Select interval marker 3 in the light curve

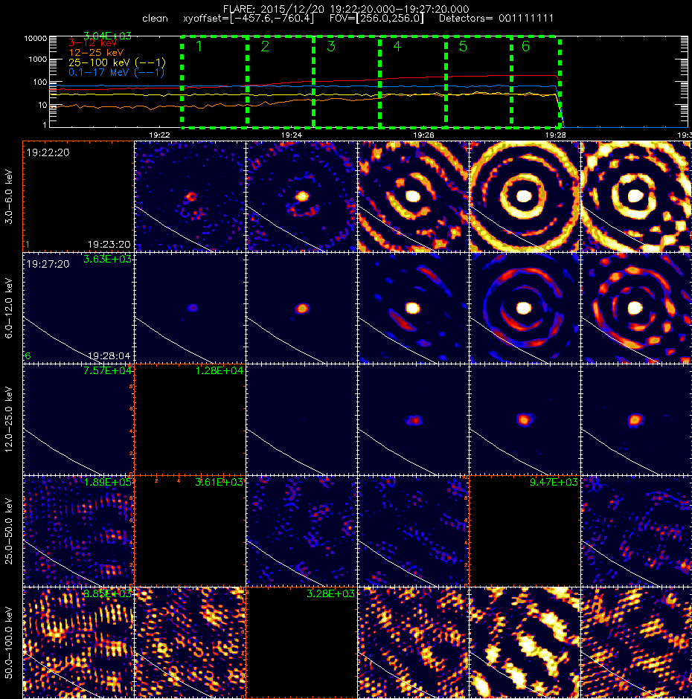[x=331, y=46]
